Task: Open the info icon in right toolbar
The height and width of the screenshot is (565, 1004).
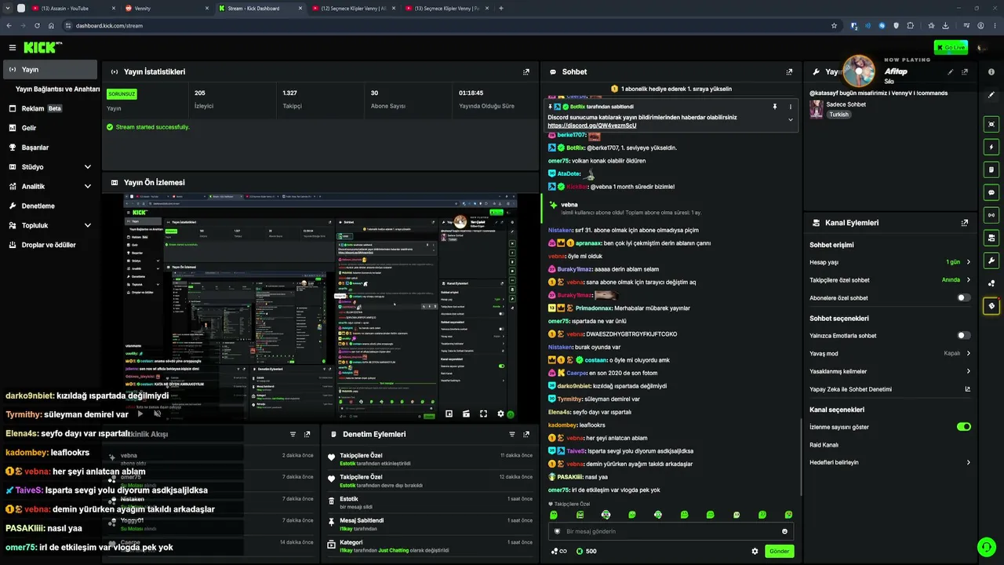Action: (991, 71)
